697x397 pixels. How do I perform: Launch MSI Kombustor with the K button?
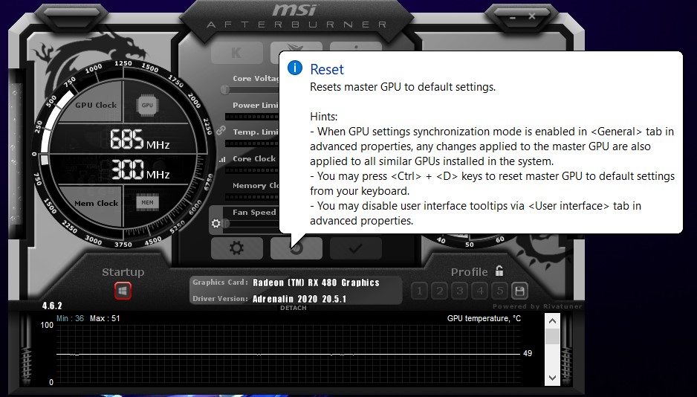point(236,53)
